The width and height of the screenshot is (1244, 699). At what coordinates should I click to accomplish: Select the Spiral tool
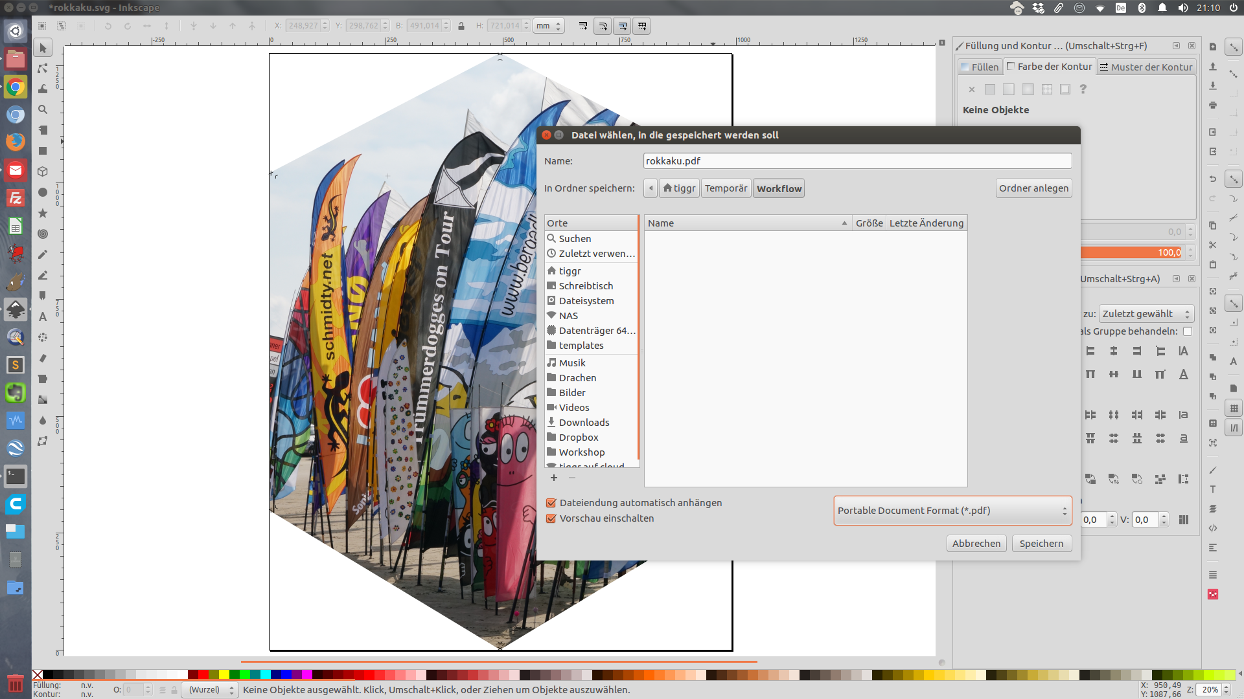(x=43, y=234)
